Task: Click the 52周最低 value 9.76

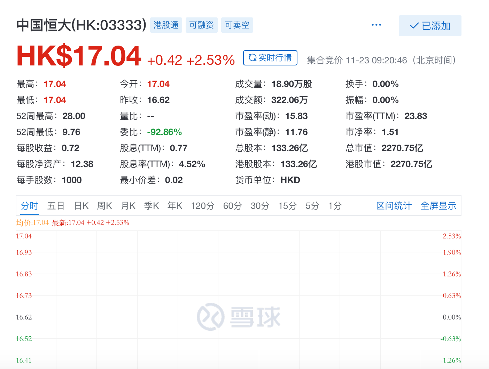Action: (x=71, y=132)
